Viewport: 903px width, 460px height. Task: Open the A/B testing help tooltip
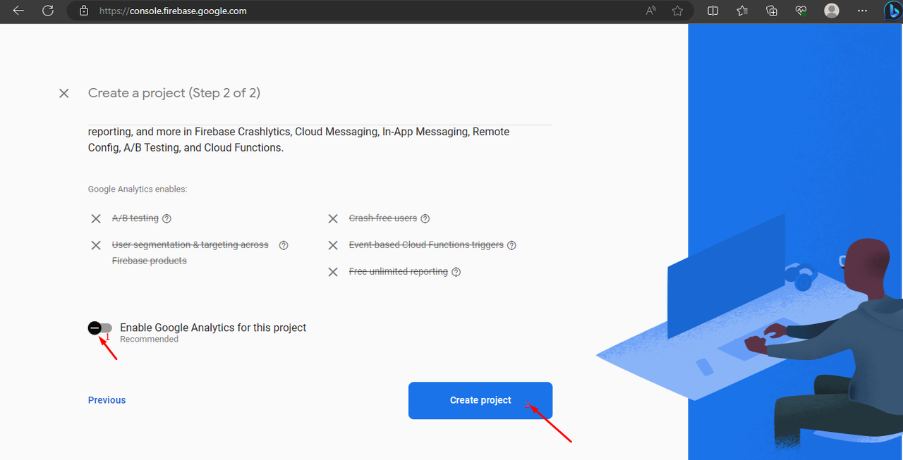pyautogui.click(x=166, y=218)
